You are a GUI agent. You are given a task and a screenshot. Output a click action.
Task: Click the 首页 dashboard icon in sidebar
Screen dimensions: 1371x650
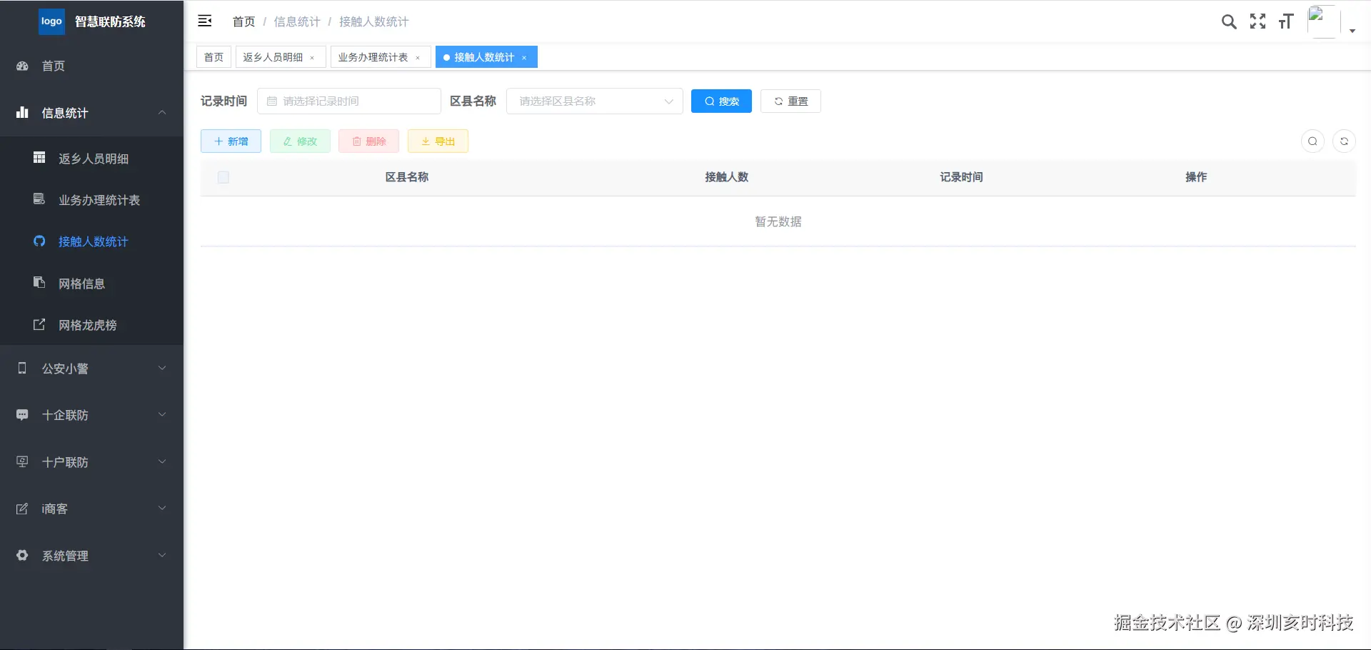click(22, 66)
